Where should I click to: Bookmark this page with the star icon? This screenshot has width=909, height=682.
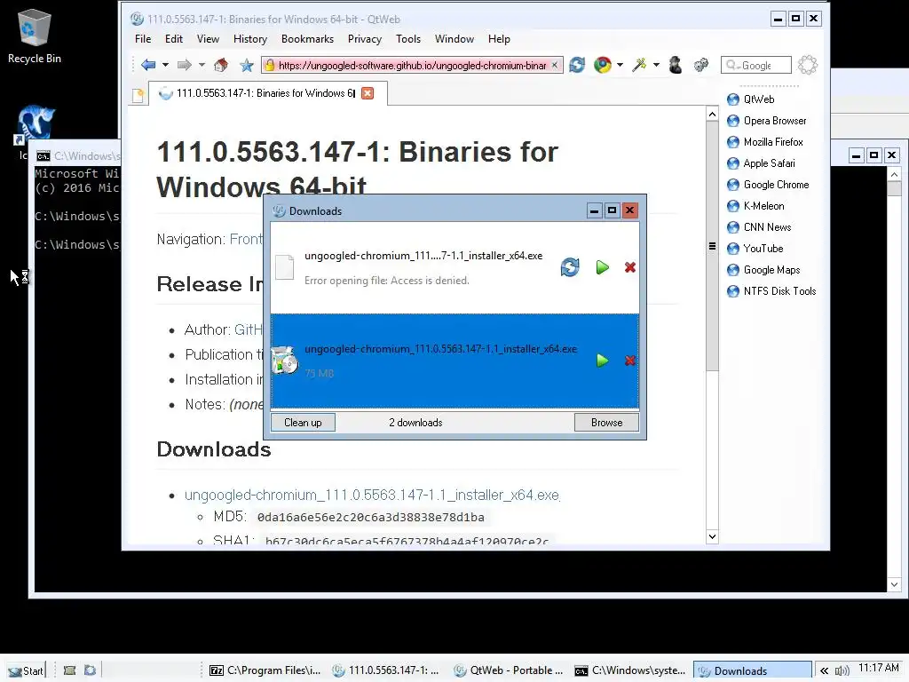coord(247,65)
